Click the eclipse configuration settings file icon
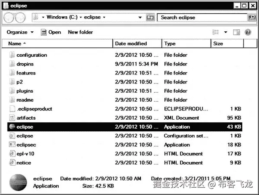Viewport: 259px width, 195px height. (x=12, y=136)
